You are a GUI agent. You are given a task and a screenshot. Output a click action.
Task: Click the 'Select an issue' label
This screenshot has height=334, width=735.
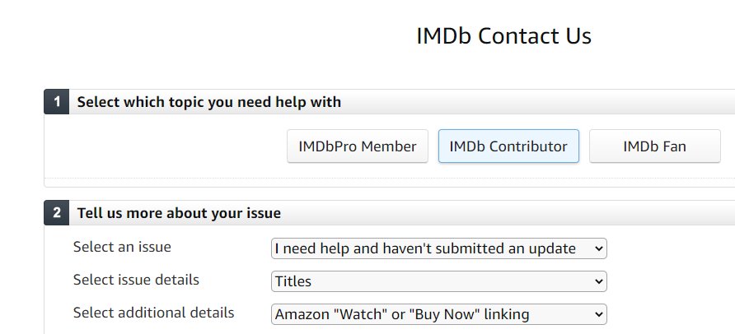point(122,247)
